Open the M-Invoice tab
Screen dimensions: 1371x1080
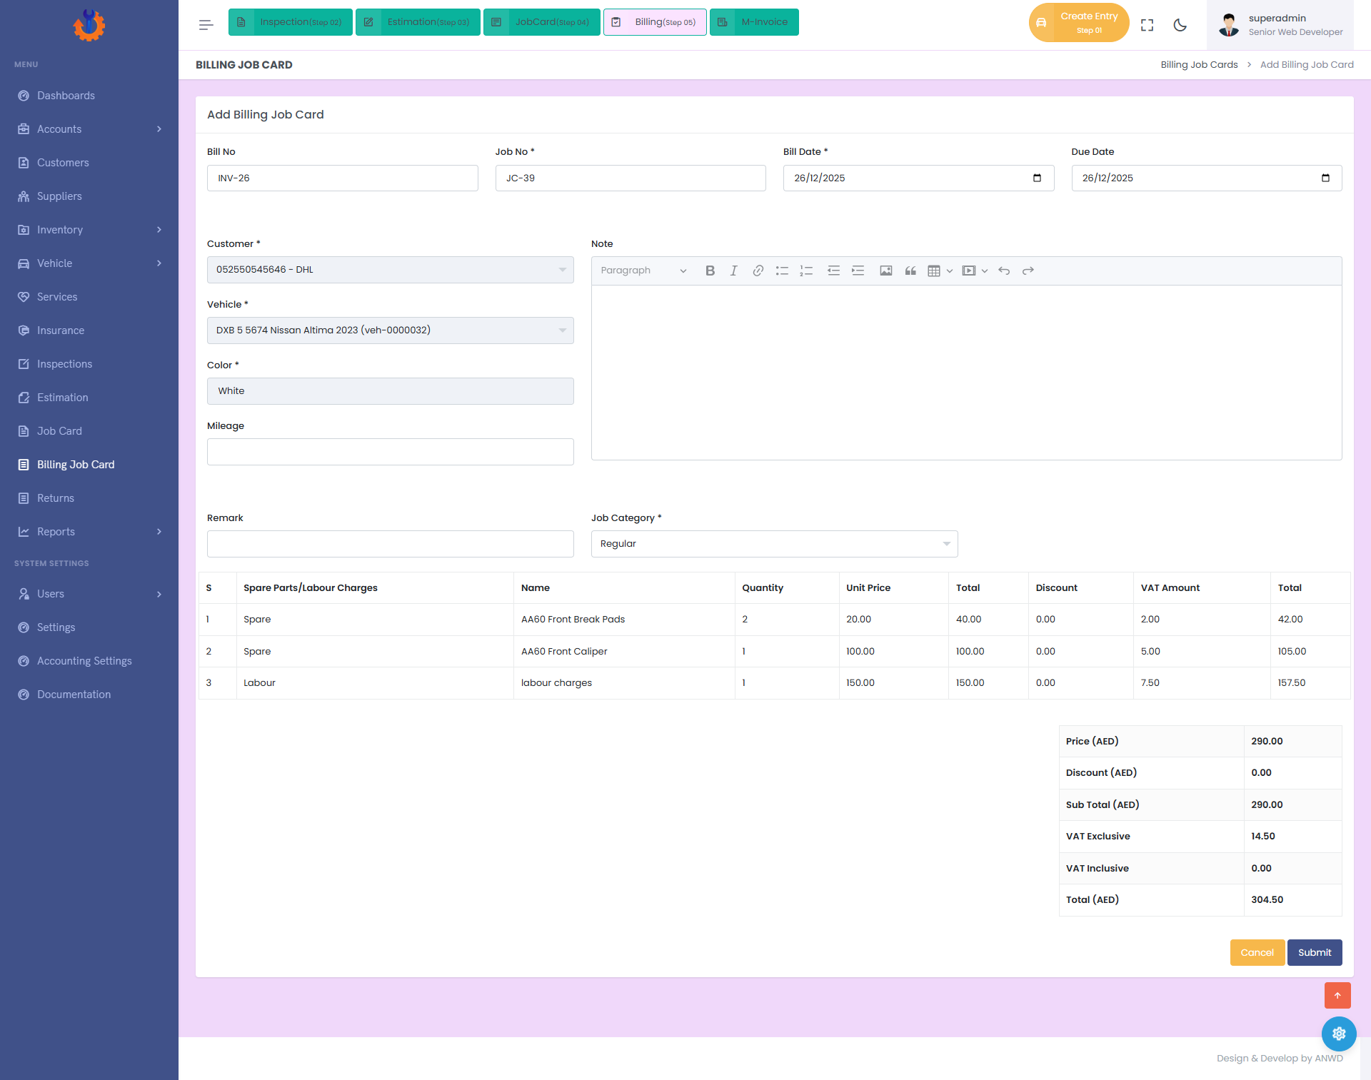click(x=754, y=22)
